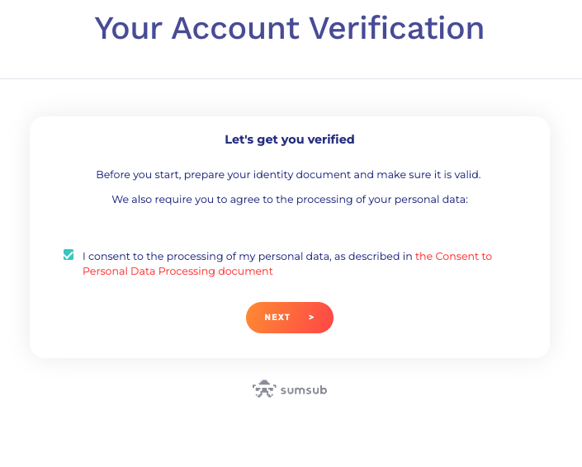Click the word 'Verification' in the title
The image size is (582, 467).
click(397, 28)
